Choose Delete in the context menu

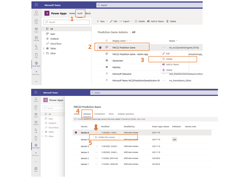tap(175, 70)
